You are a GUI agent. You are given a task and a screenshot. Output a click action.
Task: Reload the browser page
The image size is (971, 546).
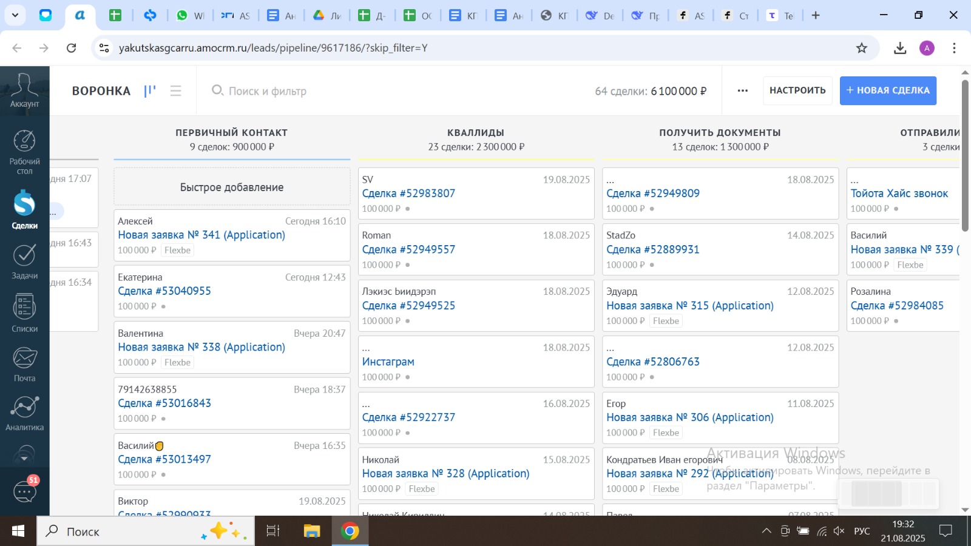71,48
